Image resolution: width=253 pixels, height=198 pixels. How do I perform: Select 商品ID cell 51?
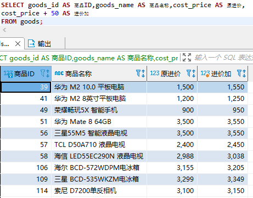pos(26,122)
